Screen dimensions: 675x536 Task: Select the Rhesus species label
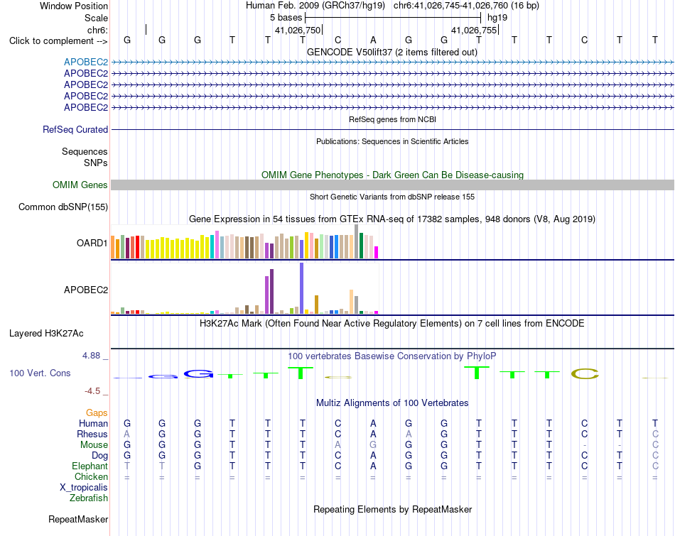click(x=92, y=434)
